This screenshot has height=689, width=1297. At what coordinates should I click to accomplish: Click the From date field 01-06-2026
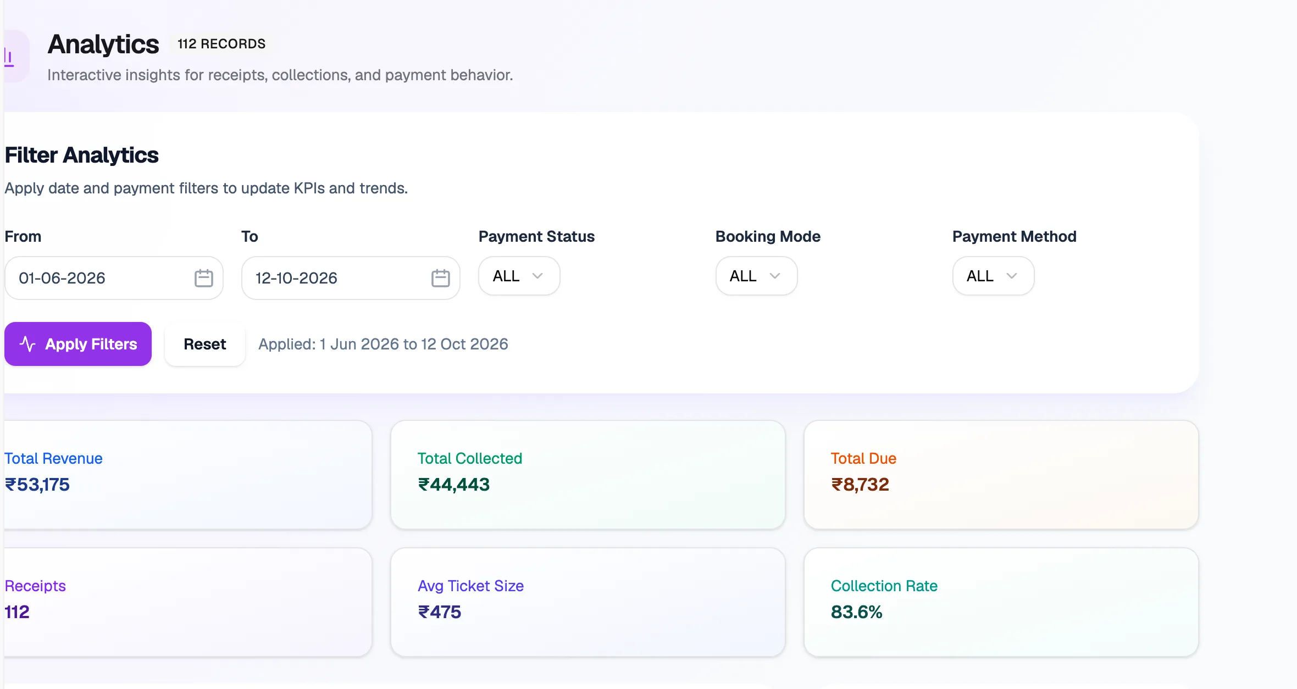[x=114, y=278]
